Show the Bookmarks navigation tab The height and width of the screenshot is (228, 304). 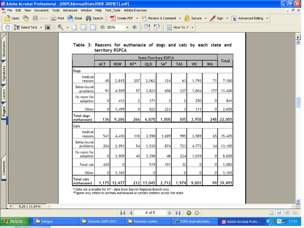point(4,48)
